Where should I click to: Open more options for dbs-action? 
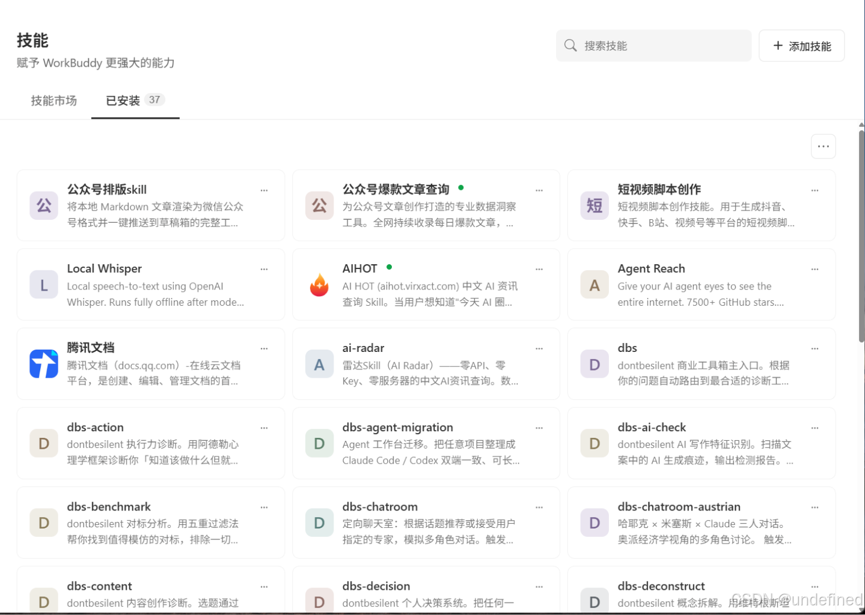tap(264, 428)
